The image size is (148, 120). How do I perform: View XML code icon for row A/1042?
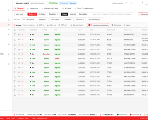pyautogui.click(x=19, y=34)
